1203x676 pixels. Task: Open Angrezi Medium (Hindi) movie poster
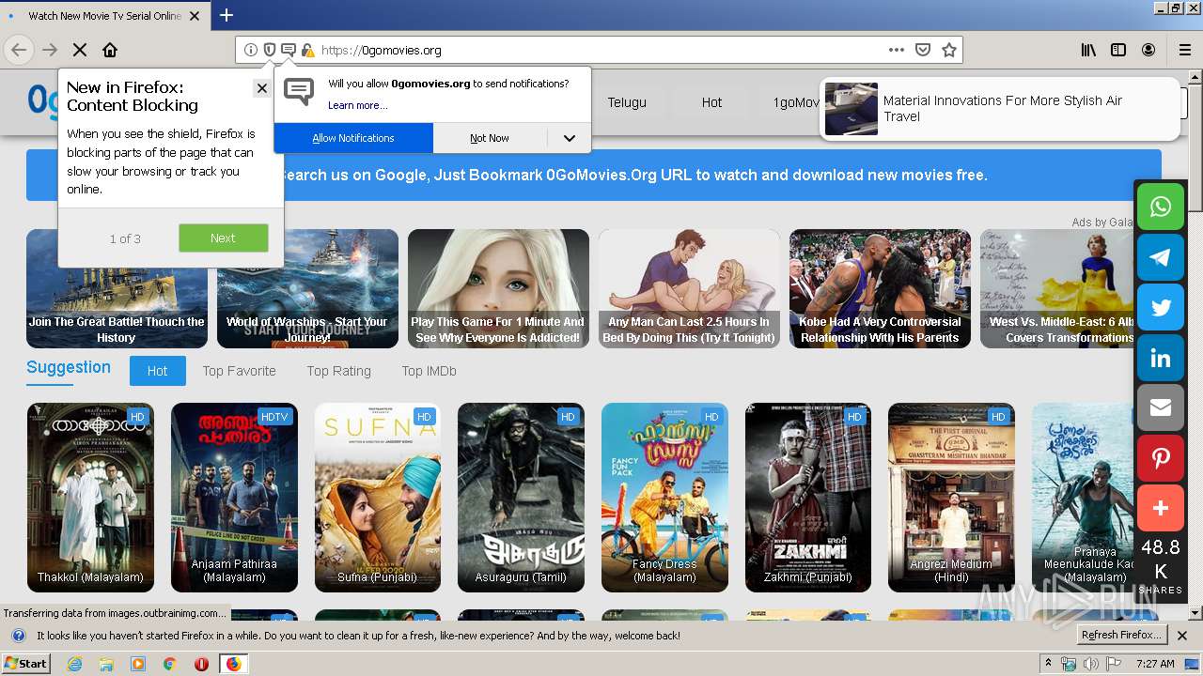pos(951,498)
